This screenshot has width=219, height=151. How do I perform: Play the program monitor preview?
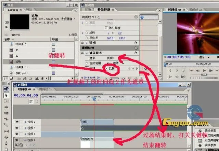(205, 70)
